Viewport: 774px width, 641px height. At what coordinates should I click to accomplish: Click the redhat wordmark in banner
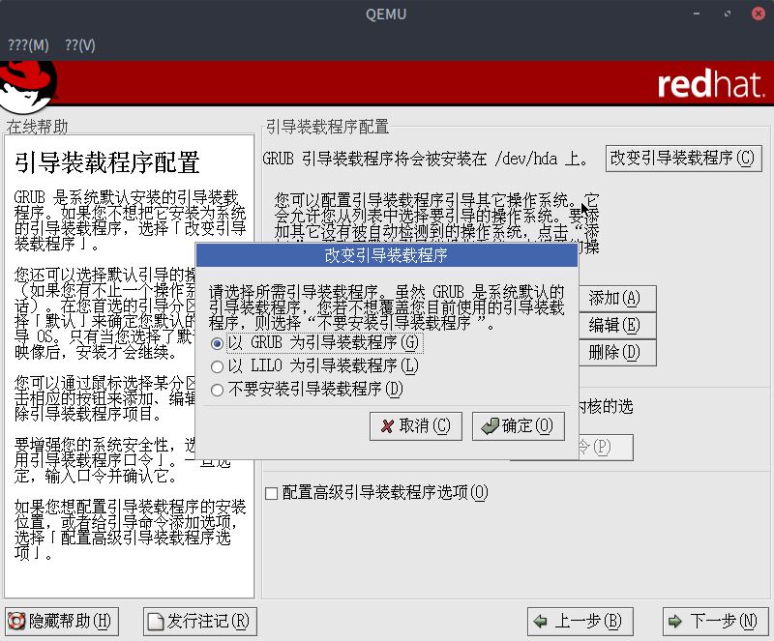tap(711, 84)
